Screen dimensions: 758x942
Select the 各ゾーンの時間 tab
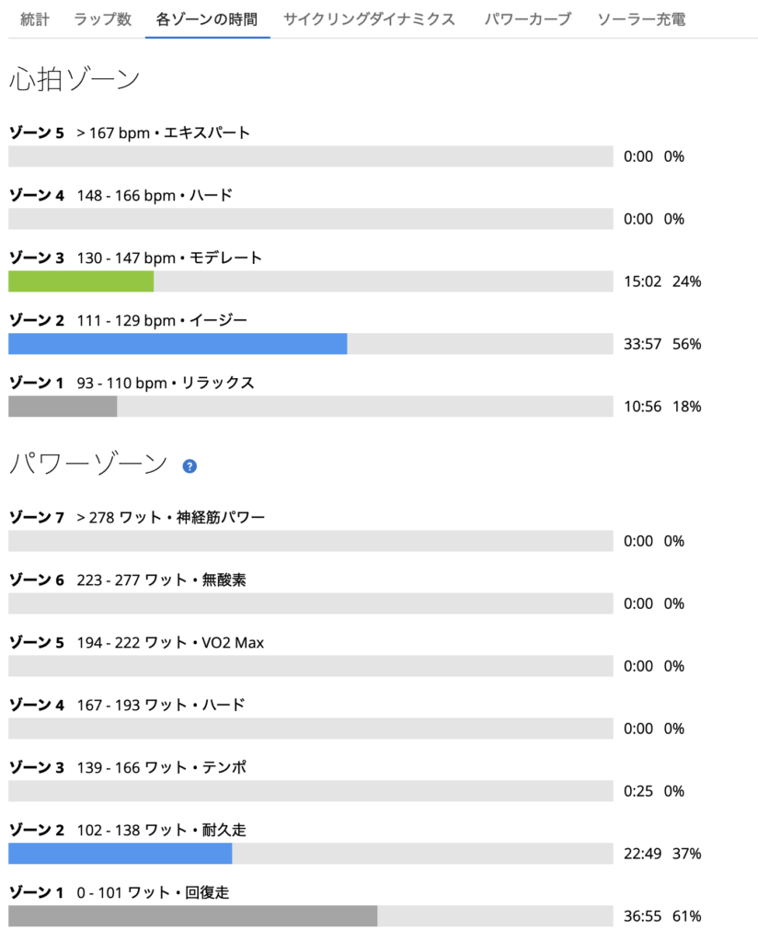click(207, 19)
